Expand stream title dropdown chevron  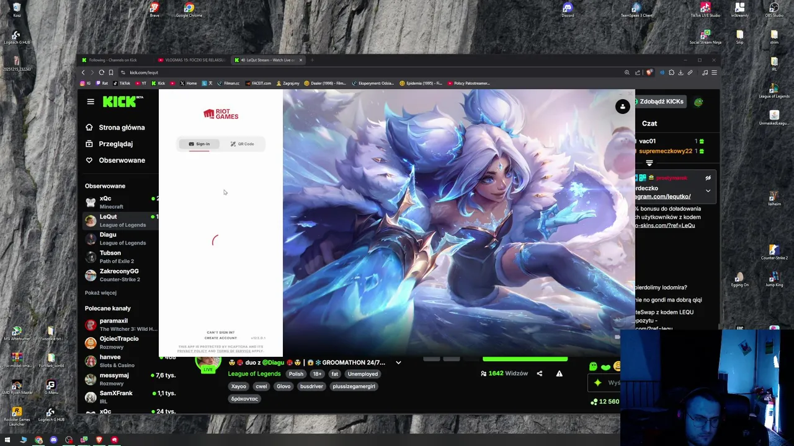pos(398,362)
